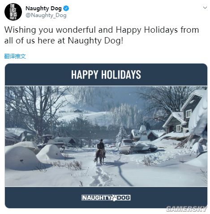
Task: Select the tweet text about Happy Holidays
Action: [x=102, y=35]
